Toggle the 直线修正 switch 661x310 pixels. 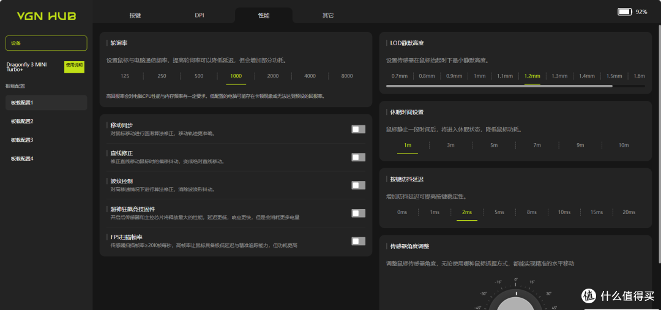358,157
